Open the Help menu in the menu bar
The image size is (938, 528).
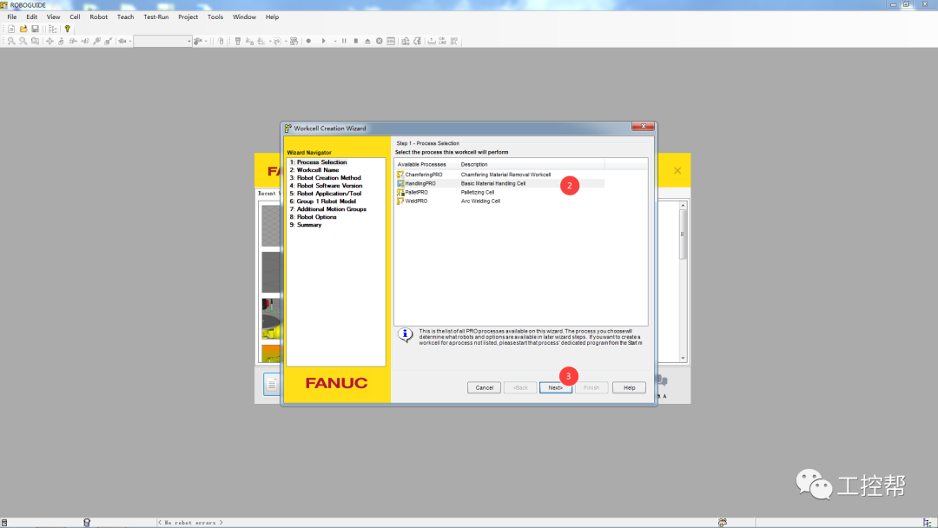(x=272, y=16)
